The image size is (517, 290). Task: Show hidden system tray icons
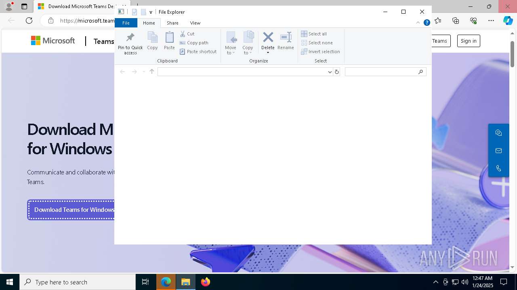435,282
